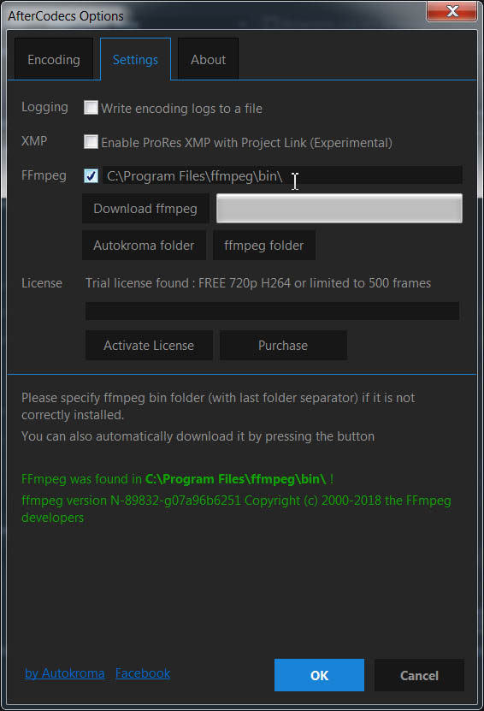This screenshot has height=711, width=484.
Task: Open the About tab
Action: click(208, 59)
